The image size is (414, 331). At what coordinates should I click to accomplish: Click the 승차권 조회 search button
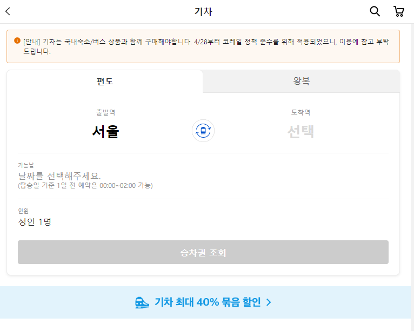tap(203, 252)
